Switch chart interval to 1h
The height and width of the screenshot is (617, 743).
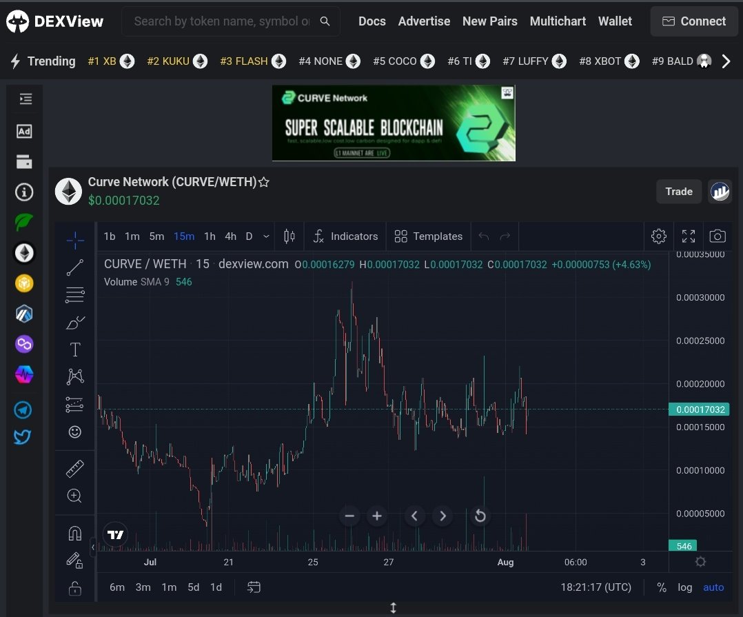click(x=210, y=236)
